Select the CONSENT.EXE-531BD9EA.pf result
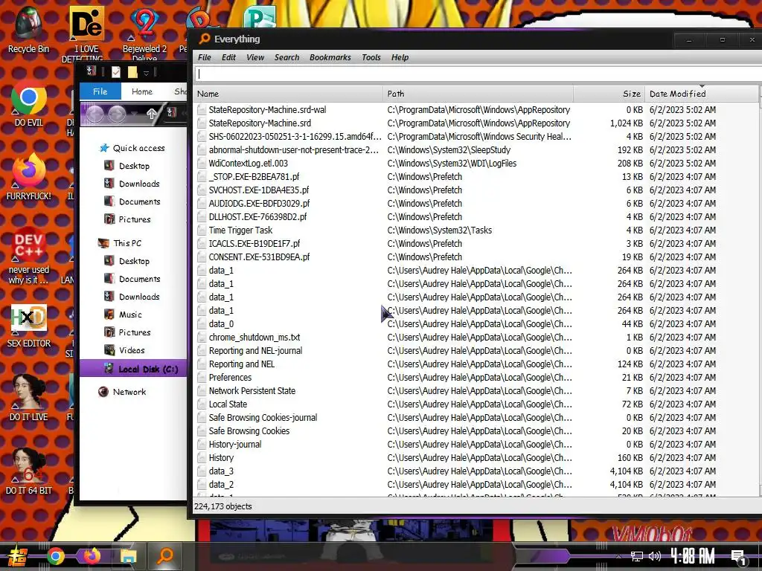This screenshot has width=762, height=571. pos(476,257)
